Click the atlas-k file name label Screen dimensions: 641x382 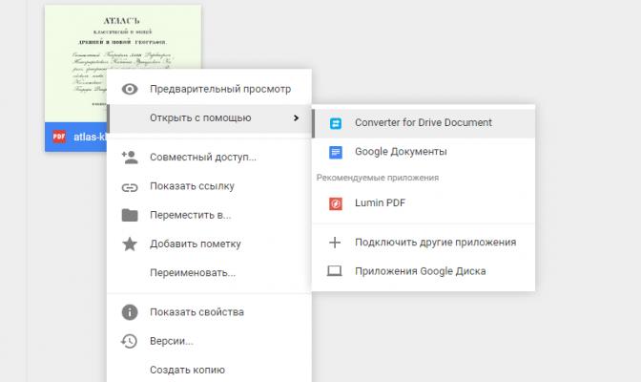click(x=90, y=137)
